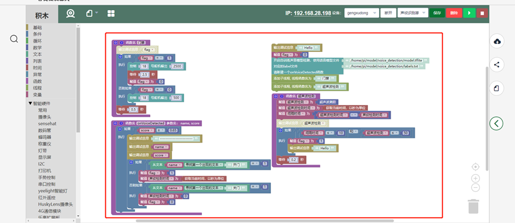Click the copy file icon on right panel
515x223 pixels.
pos(497,88)
